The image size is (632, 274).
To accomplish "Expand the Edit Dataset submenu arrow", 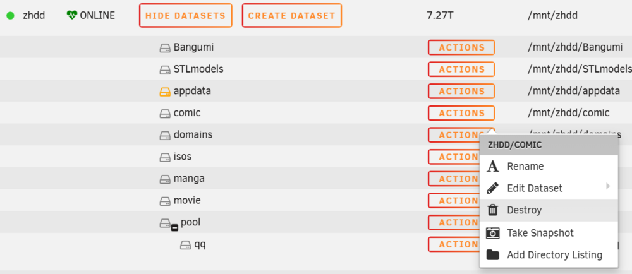I will click(x=608, y=186).
